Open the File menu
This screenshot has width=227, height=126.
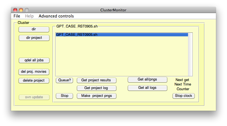(x=17, y=16)
